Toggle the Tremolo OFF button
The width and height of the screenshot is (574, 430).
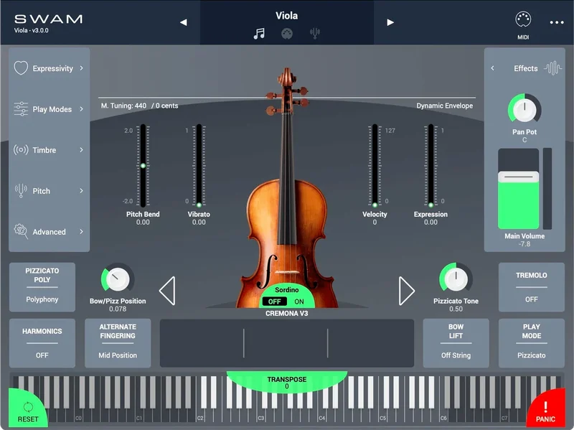click(x=531, y=287)
